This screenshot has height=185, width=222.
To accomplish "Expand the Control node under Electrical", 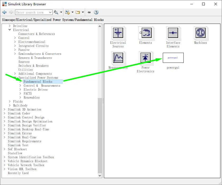I will tap(15, 38).
